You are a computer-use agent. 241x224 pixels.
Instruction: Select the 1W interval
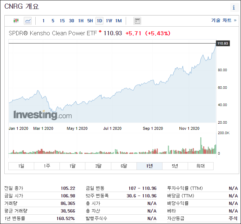click(109, 21)
